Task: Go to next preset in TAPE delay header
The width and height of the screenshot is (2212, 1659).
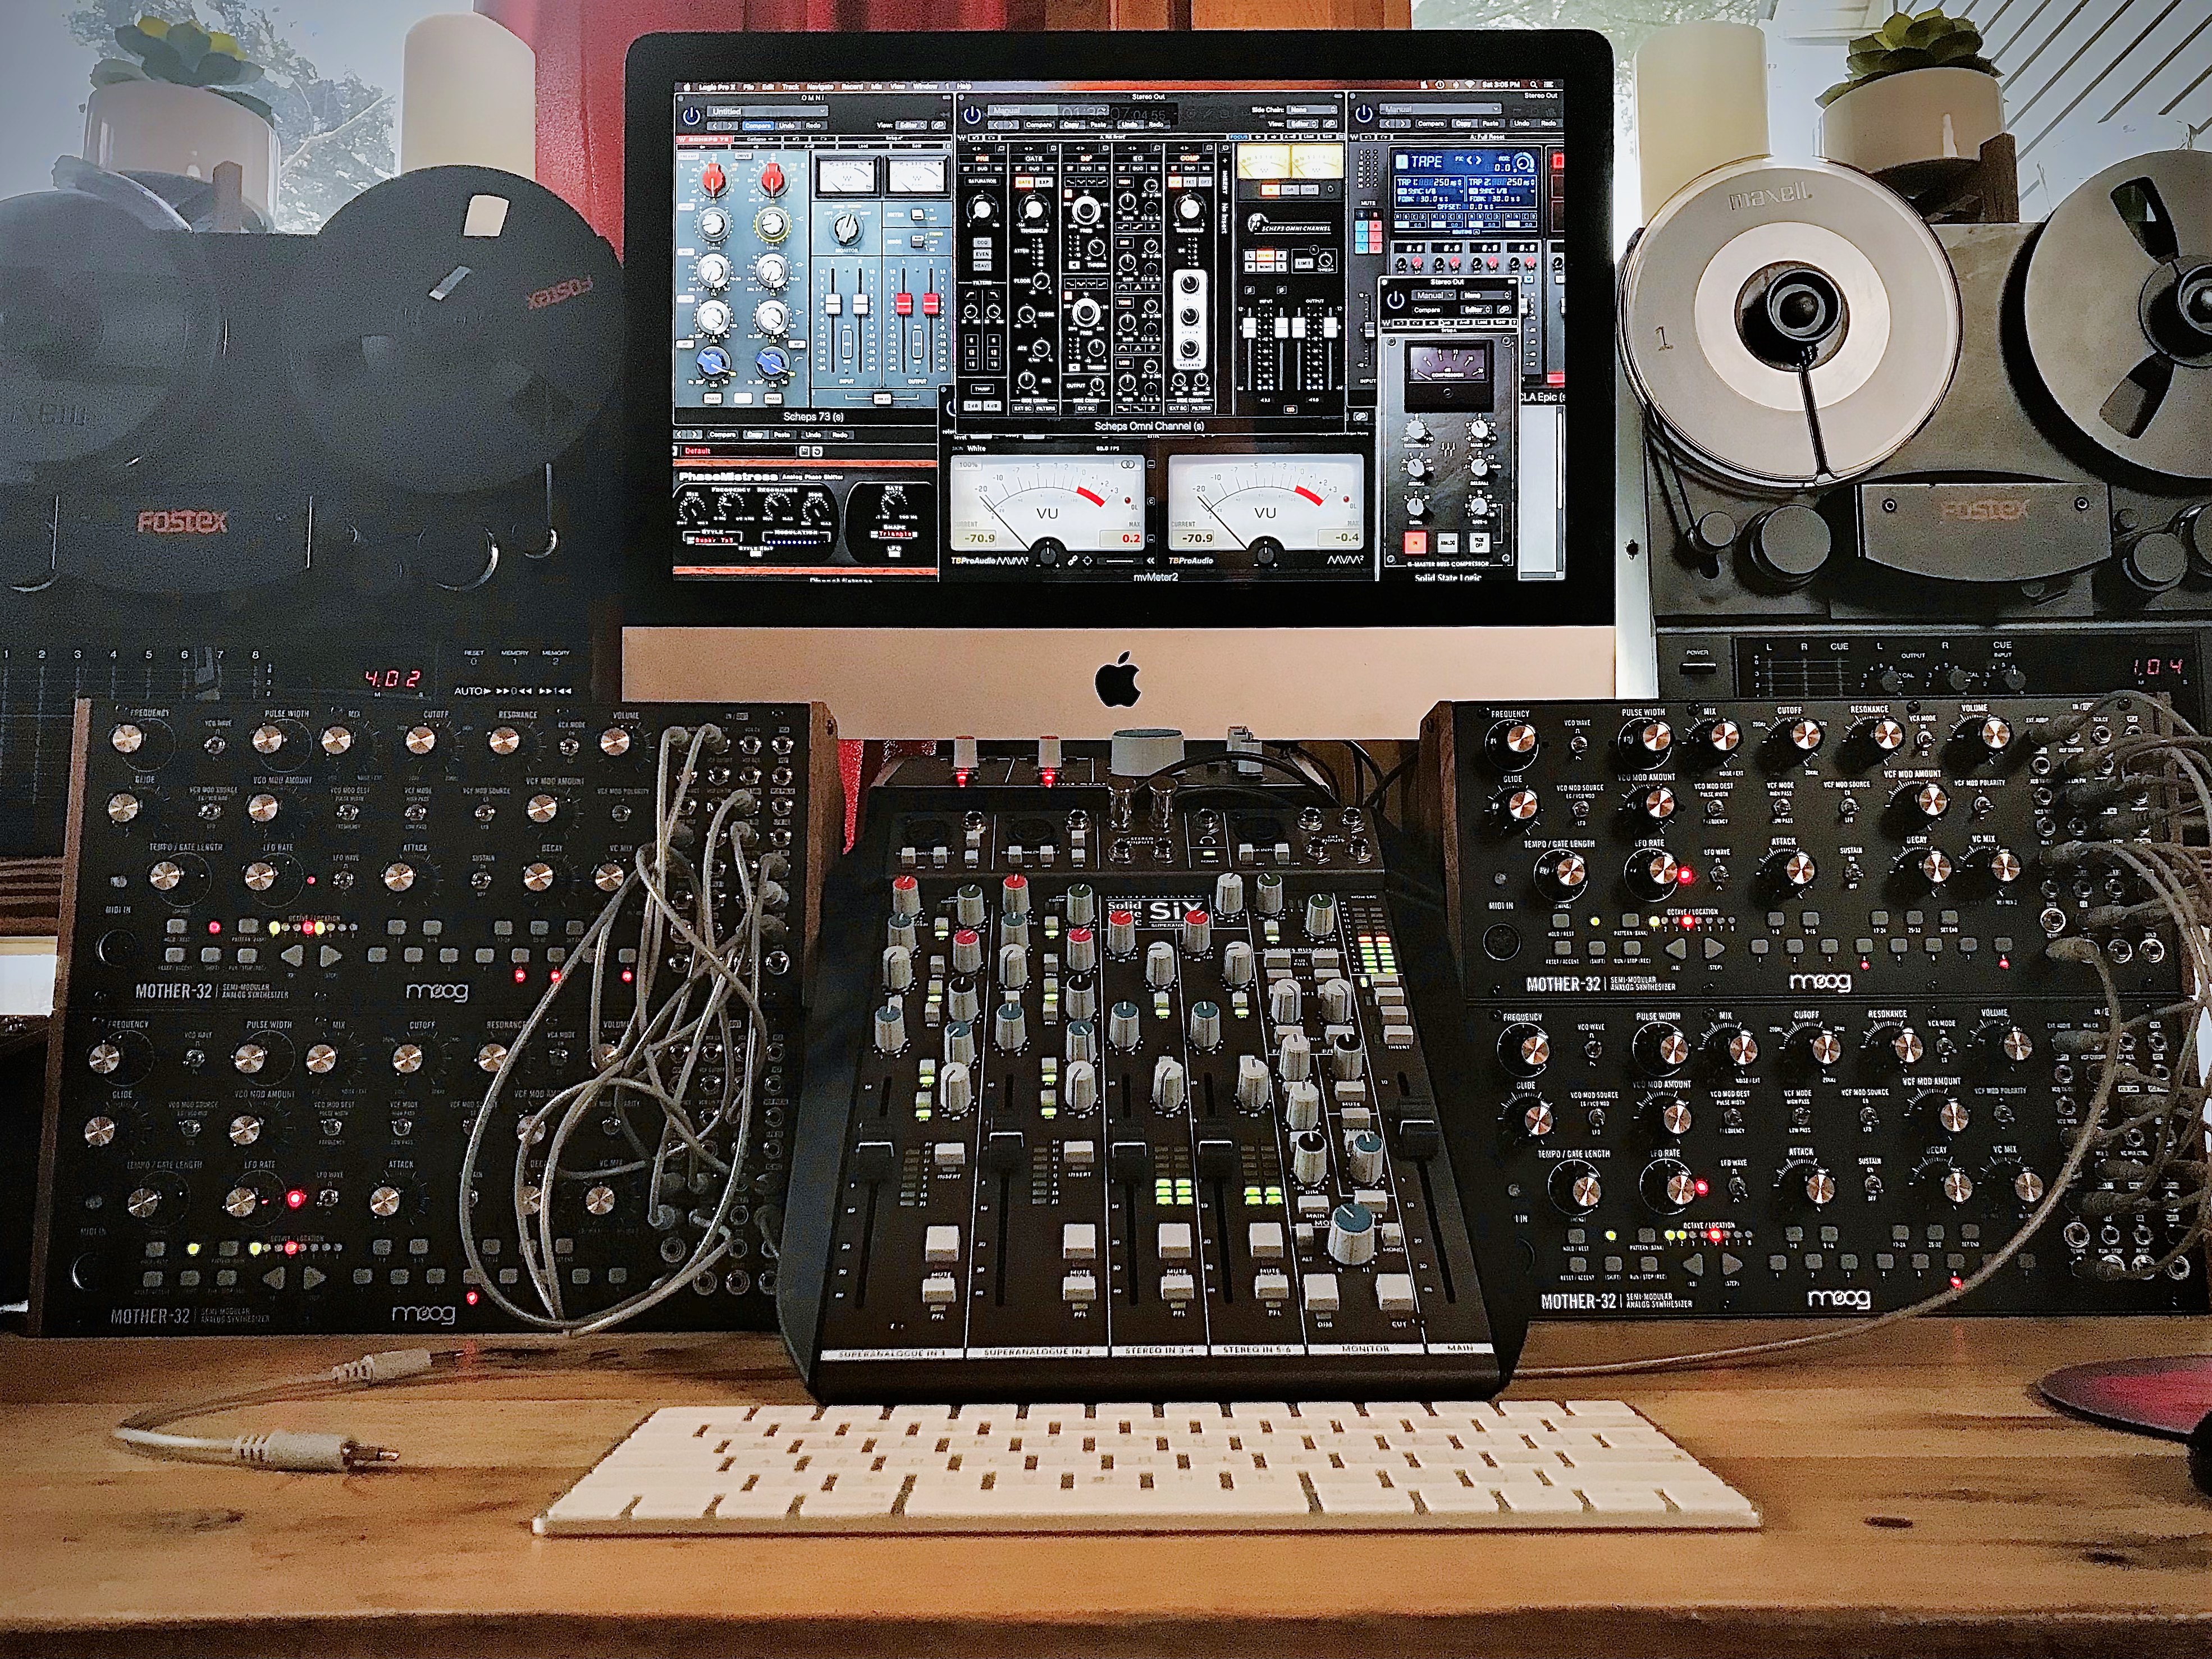Action: pos(1403,124)
